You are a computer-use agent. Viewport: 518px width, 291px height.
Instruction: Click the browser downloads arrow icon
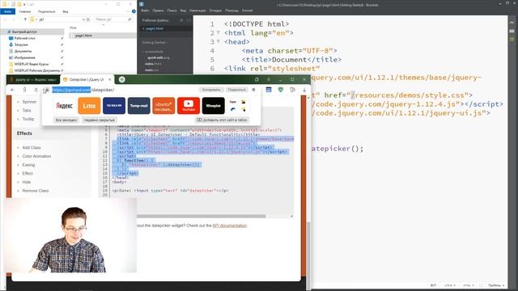click(x=304, y=90)
